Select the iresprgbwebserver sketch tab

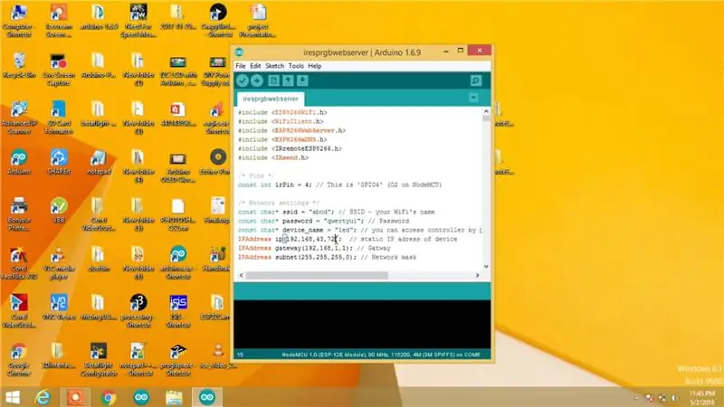(271, 99)
